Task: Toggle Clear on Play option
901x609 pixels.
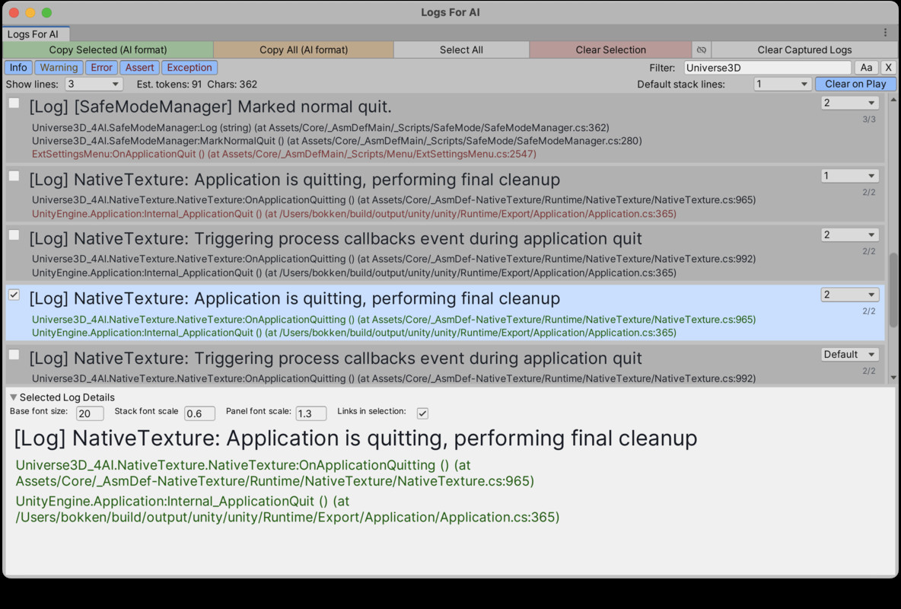Action: (855, 84)
